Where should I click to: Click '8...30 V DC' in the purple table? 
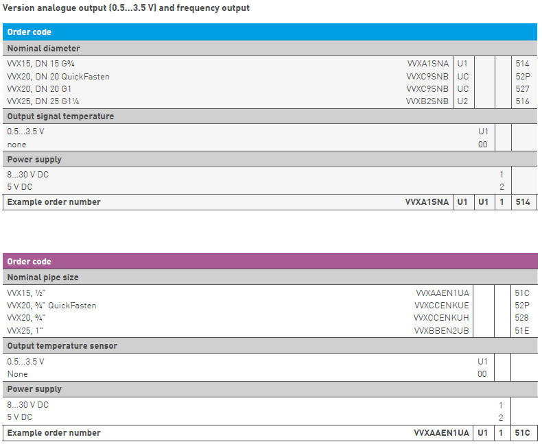tap(28, 405)
